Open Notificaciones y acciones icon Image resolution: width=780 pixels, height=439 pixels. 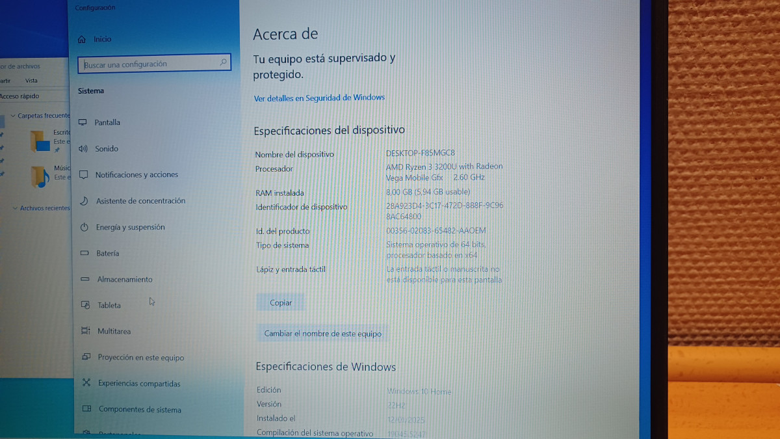tap(83, 175)
